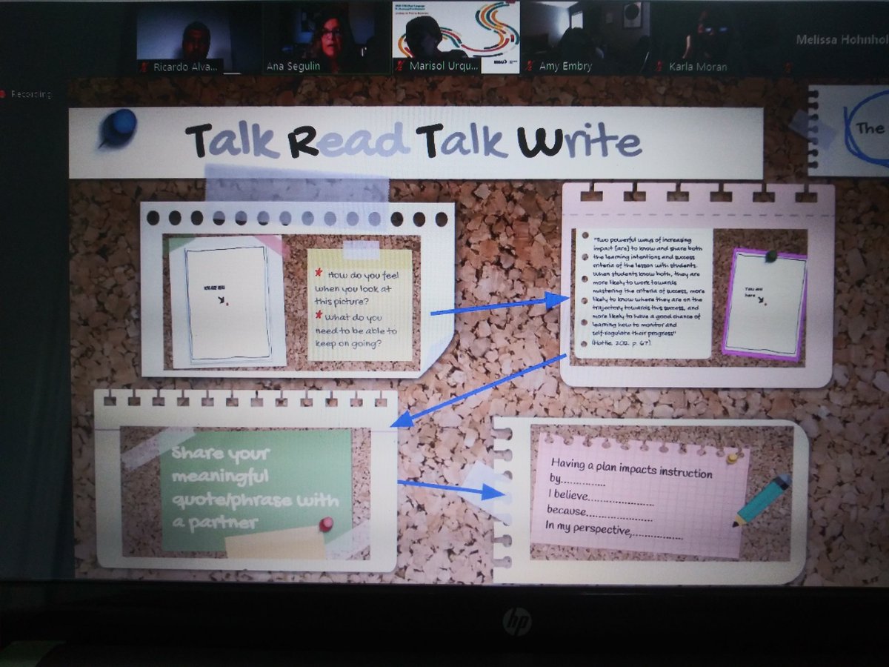Click the 'because' sentence starter line
Screen dimensions: 889x667
(x=599, y=512)
